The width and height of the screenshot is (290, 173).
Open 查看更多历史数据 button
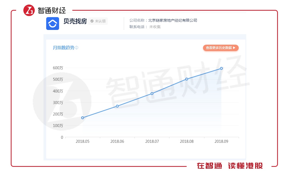pos(220,48)
